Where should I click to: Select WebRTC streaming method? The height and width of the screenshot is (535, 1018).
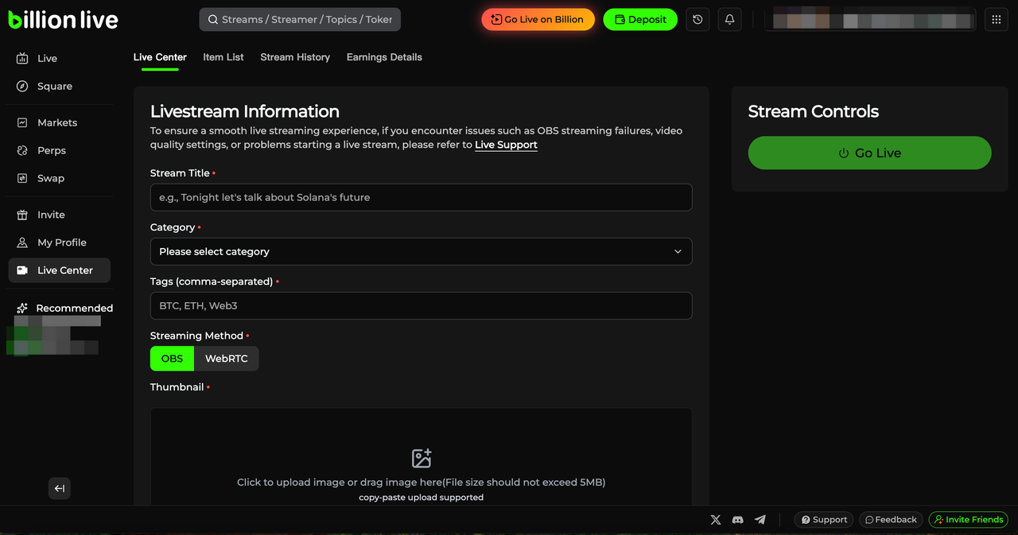(x=227, y=359)
